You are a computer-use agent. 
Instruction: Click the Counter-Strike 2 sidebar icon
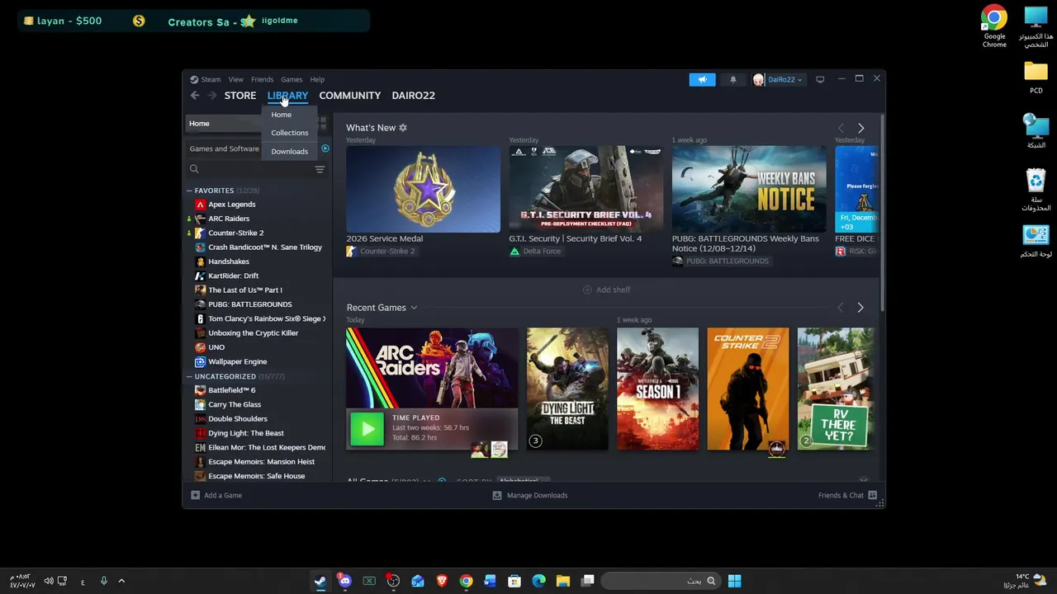[x=200, y=233]
